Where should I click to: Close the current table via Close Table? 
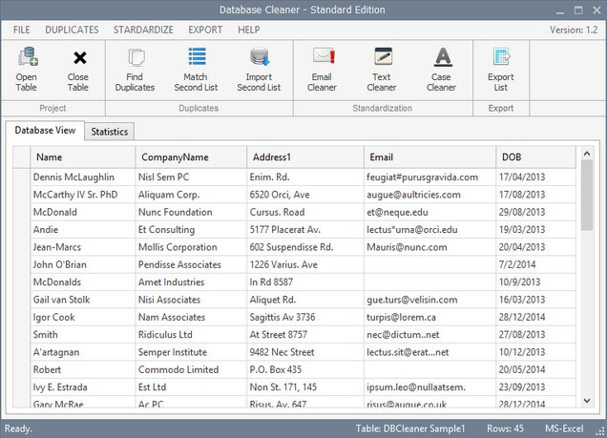(78, 68)
